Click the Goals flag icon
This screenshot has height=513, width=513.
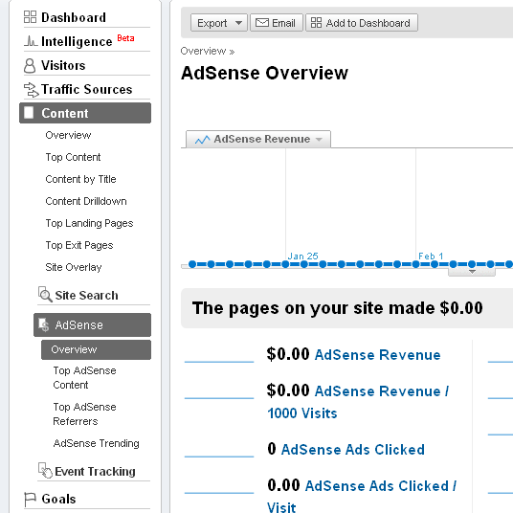tap(30, 500)
